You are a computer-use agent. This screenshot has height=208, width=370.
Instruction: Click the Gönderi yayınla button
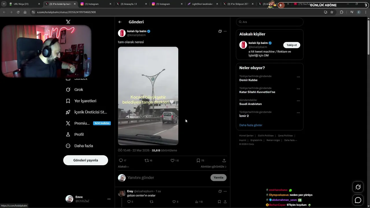[x=86, y=160]
